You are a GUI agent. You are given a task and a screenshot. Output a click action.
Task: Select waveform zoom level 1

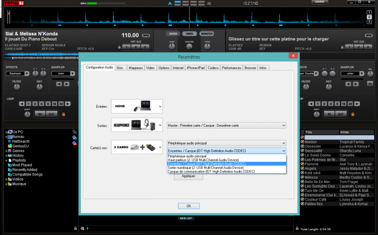(x=369, y=11)
